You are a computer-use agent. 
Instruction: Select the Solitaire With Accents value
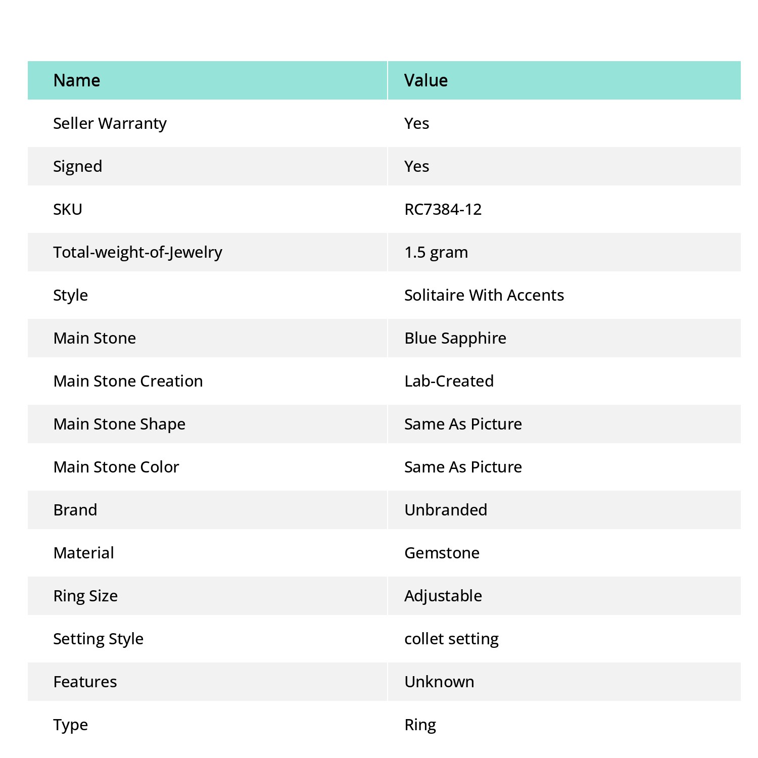(x=484, y=295)
